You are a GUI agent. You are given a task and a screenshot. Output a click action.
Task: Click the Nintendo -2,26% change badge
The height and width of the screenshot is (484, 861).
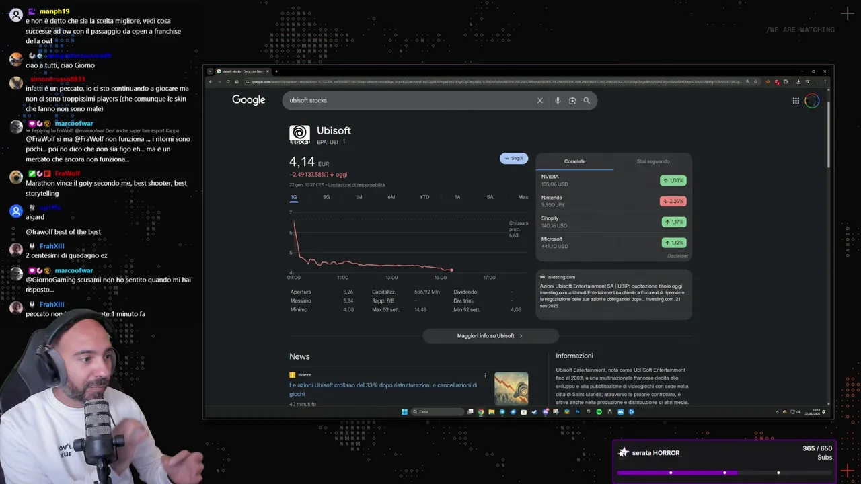673,201
